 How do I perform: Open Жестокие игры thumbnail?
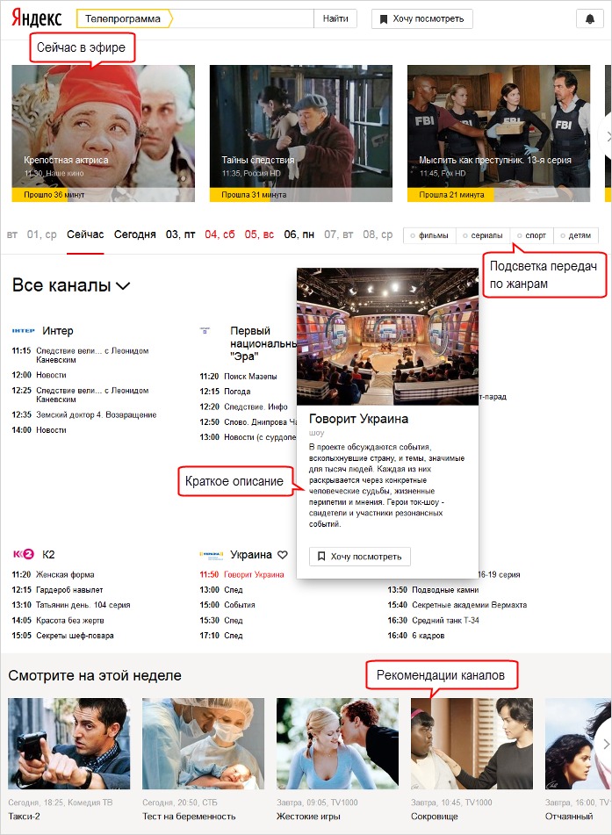[337, 744]
